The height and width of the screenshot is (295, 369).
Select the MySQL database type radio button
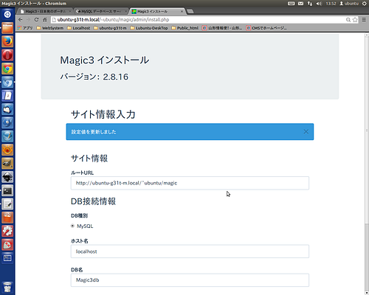[x=72, y=226]
